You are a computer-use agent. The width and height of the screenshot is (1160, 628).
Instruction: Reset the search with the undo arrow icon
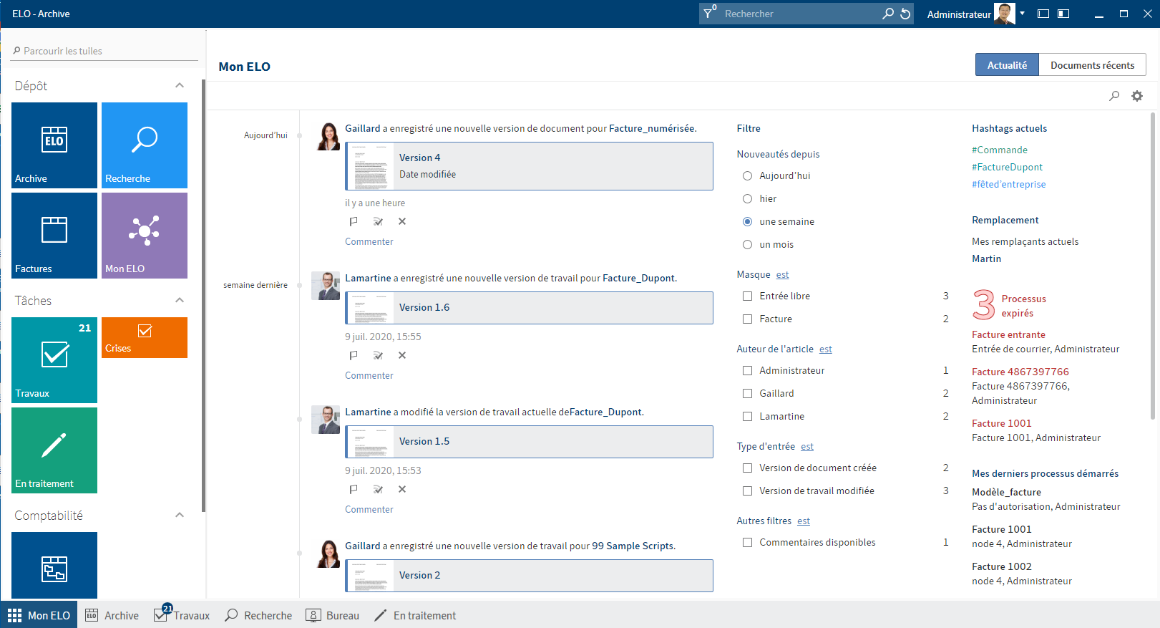[x=905, y=14]
